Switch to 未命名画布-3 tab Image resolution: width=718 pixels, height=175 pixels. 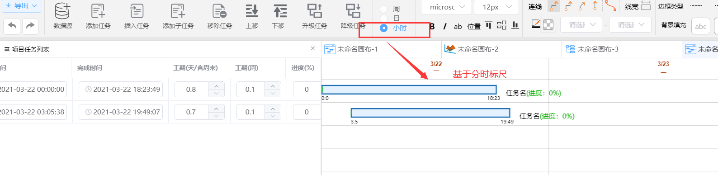coord(592,49)
